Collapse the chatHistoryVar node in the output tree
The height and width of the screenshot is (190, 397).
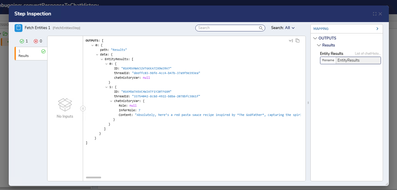111,101
